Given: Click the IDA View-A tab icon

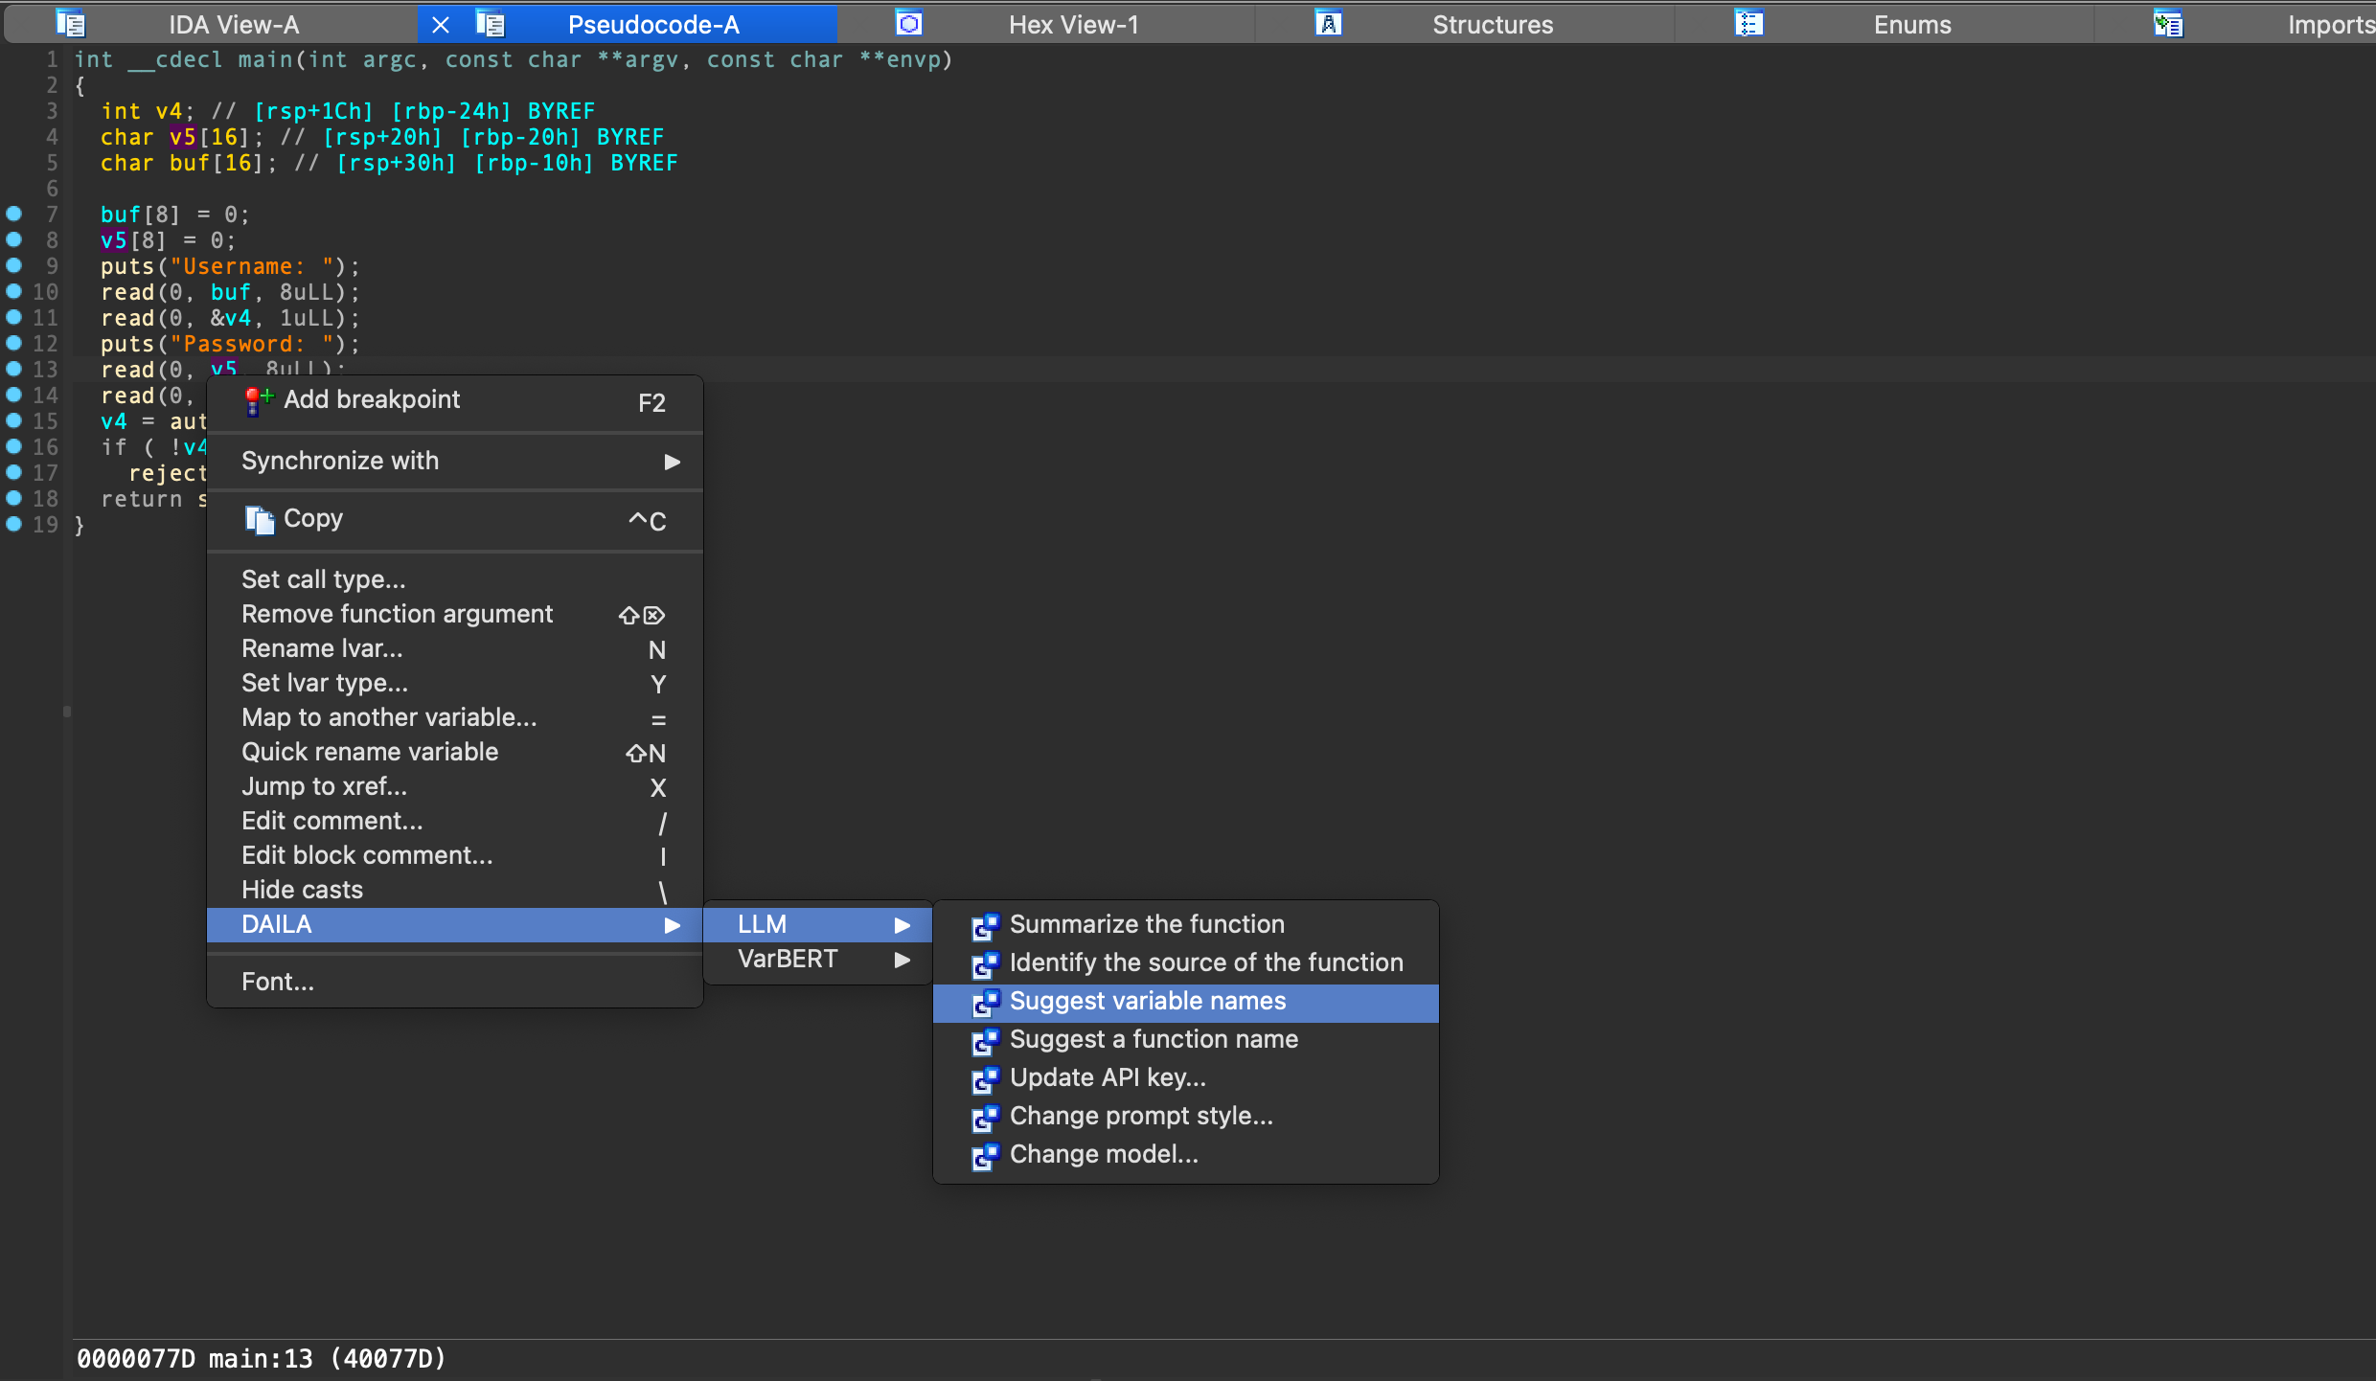Looking at the screenshot, I should [x=70, y=23].
